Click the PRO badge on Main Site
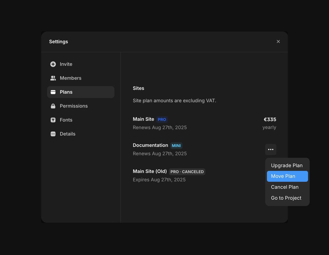This screenshot has width=329, height=255. (x=162, y=119)
